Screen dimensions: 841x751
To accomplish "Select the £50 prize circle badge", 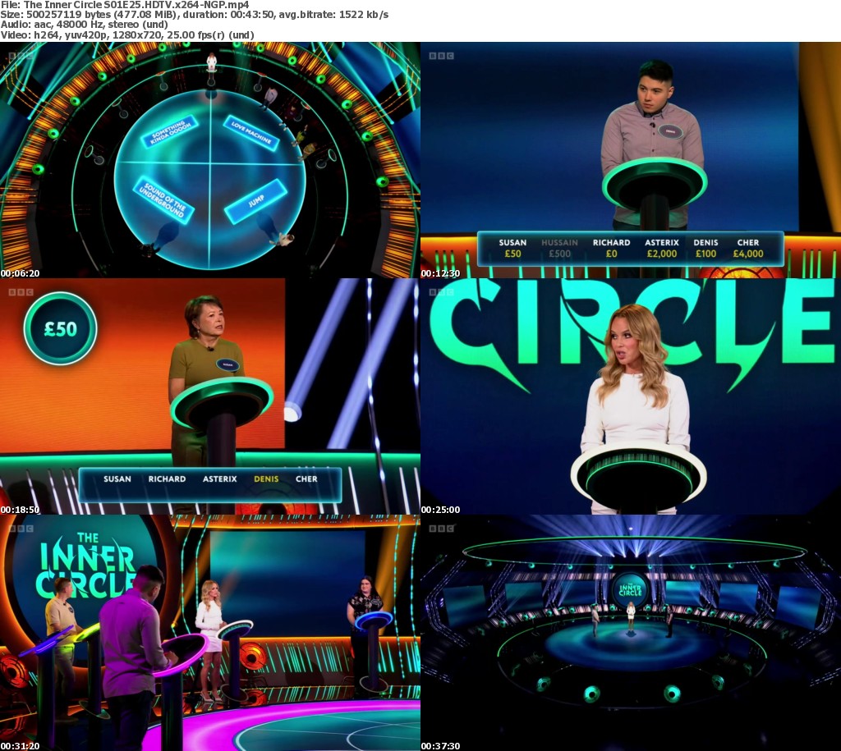I will pyautogui.click(x=60, y=328).
